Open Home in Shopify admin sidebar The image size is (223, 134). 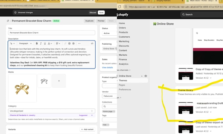(122, 23)
